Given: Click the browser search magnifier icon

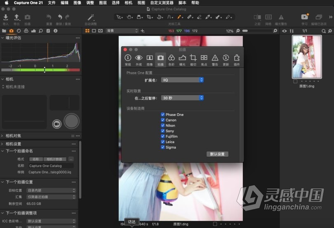Looking at the screenshot, I should click(x=323, y=31).
